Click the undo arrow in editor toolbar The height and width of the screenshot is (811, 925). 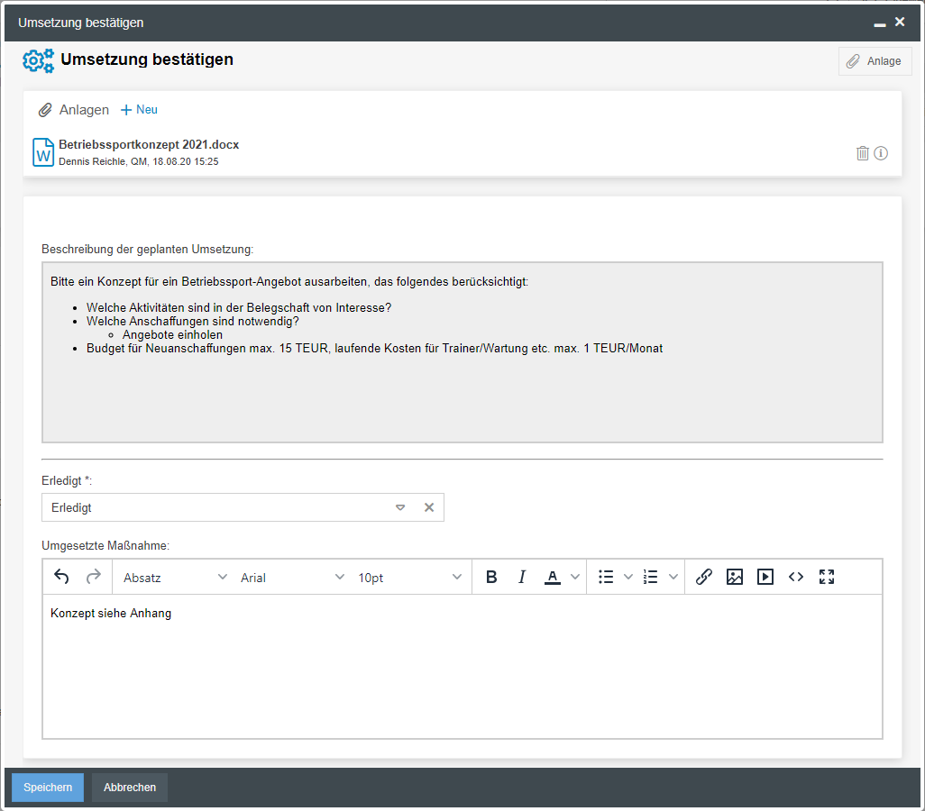tap(61, 578)
